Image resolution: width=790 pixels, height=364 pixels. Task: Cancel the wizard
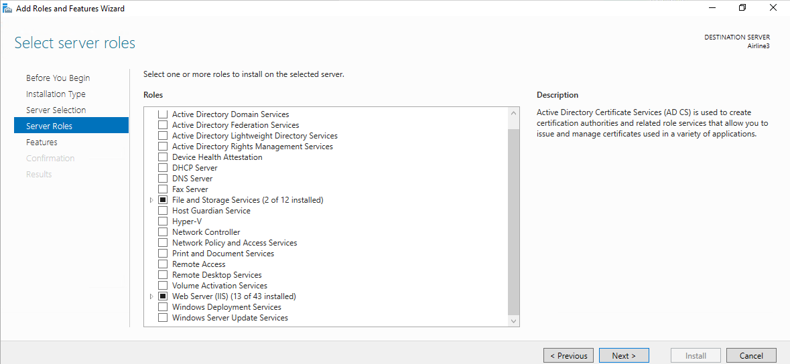click(751, 355)
